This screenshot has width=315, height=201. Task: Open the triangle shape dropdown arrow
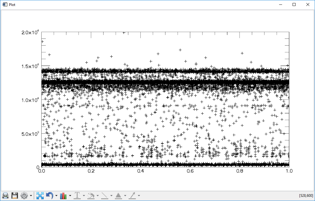click(125, 196)
